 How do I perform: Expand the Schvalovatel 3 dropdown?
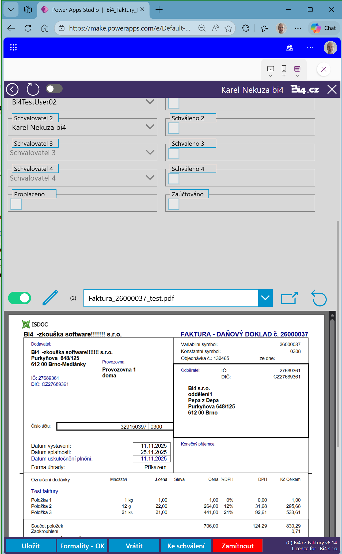[x=150, y=152]
